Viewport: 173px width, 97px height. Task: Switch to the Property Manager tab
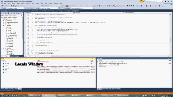pyautogui.click(x=14, y=56)
